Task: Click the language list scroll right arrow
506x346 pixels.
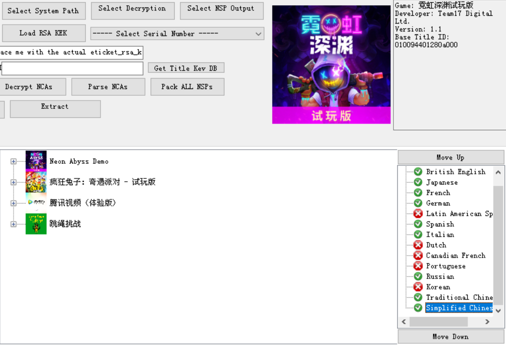Action: pyautogui.click(x=487, y=322)
